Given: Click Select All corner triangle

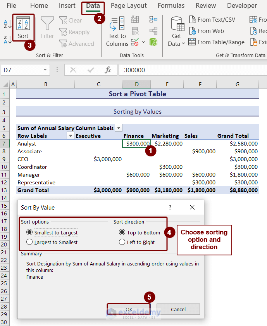Looking at the screenshot, I should (x=6, y=84).
